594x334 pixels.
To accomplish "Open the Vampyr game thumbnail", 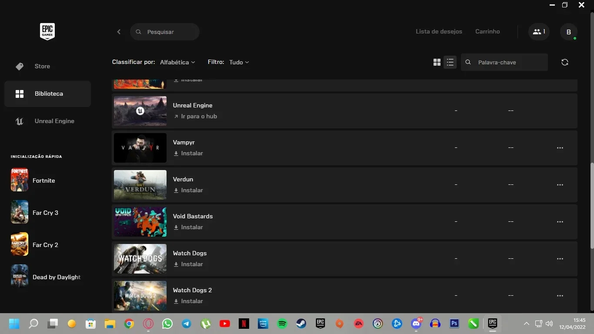I will tap(140, 148).
